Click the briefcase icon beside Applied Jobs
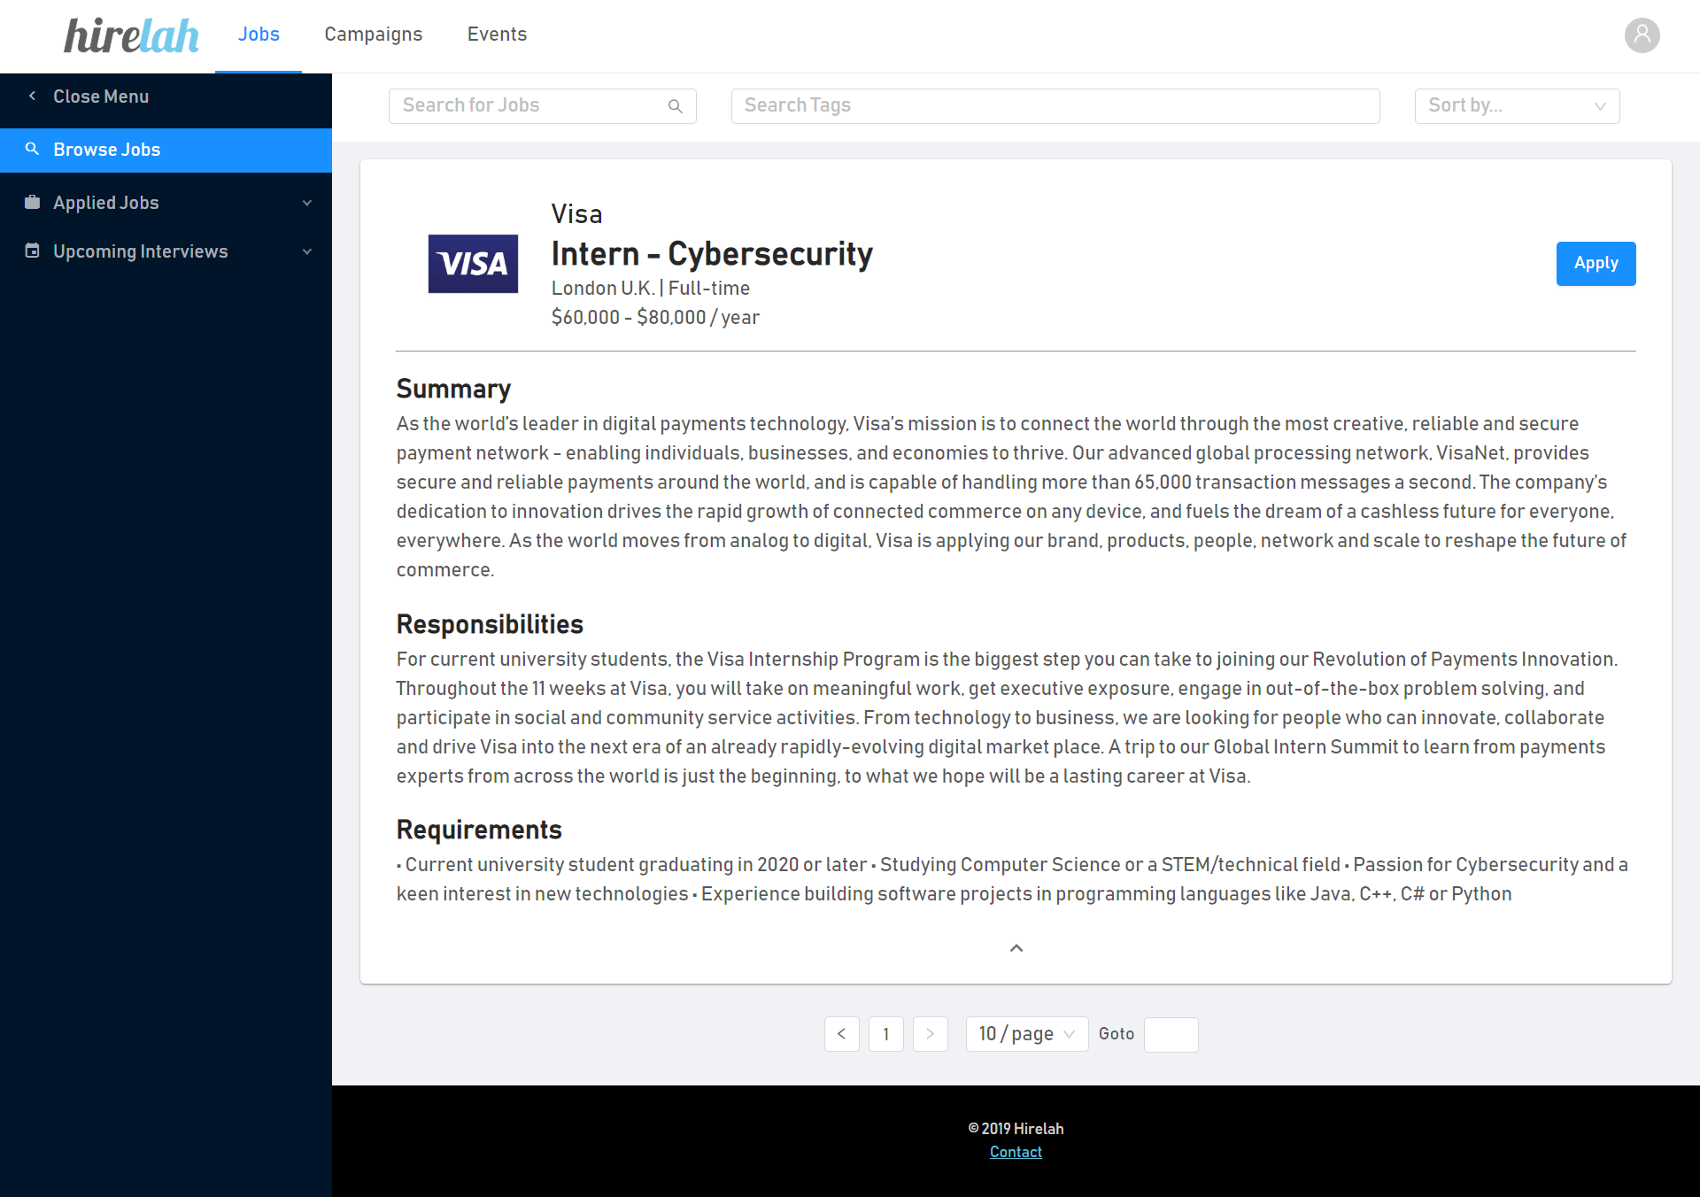 (33, 203)
